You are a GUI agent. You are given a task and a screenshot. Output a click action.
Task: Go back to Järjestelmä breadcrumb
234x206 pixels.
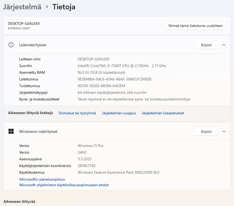click(22, 7)
